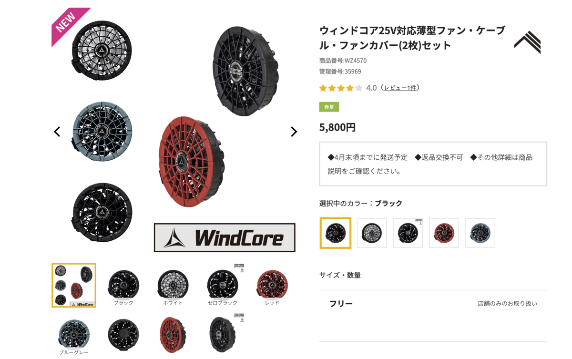572x359 pixels.
Task: View the red side-angle fan thumbnail
Action: [x=173, y=335]
